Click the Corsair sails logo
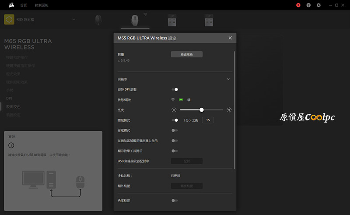Screen dimensions: 350x215 click(x=11, y=5)
